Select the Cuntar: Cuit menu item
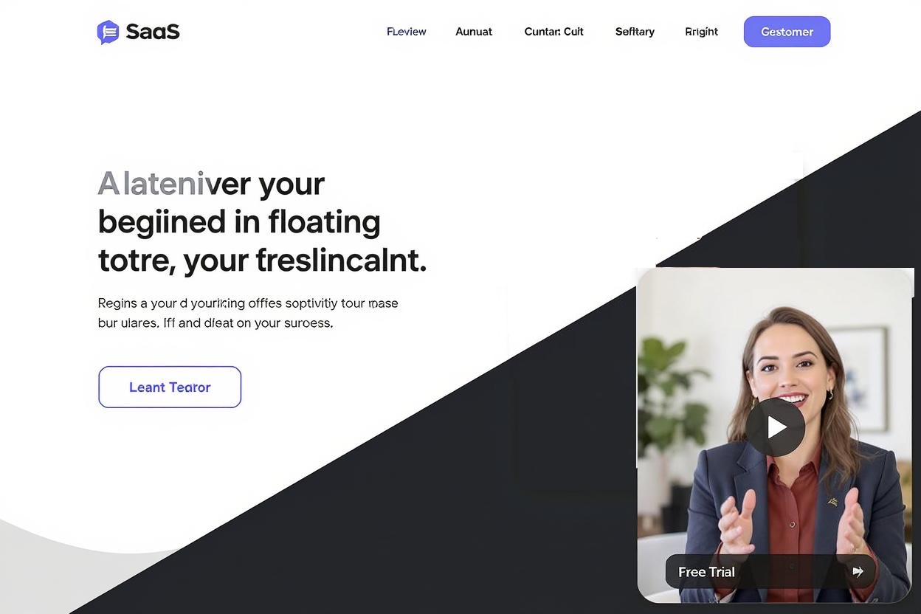The image size is (921, 614). 553,32
